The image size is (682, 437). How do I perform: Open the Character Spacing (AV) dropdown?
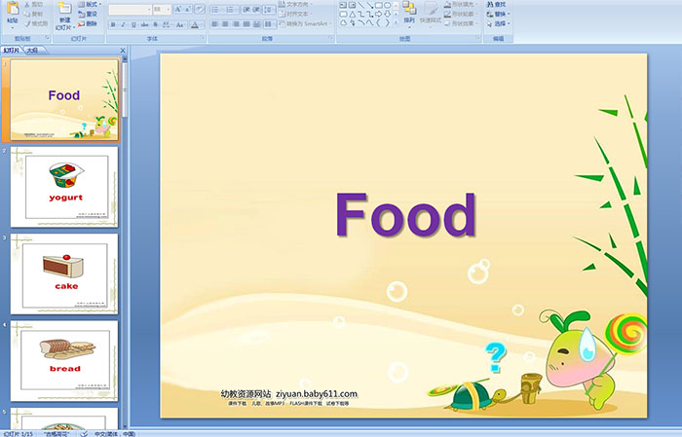[167, 24]
